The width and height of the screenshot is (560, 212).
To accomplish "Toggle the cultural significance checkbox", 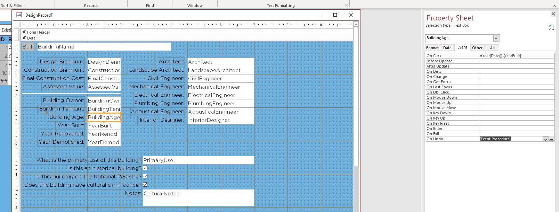I will click(145, 185).
